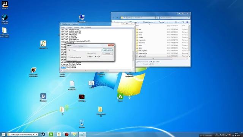Open the Help icon in Explorer toolbar

(x=187, y=22)
